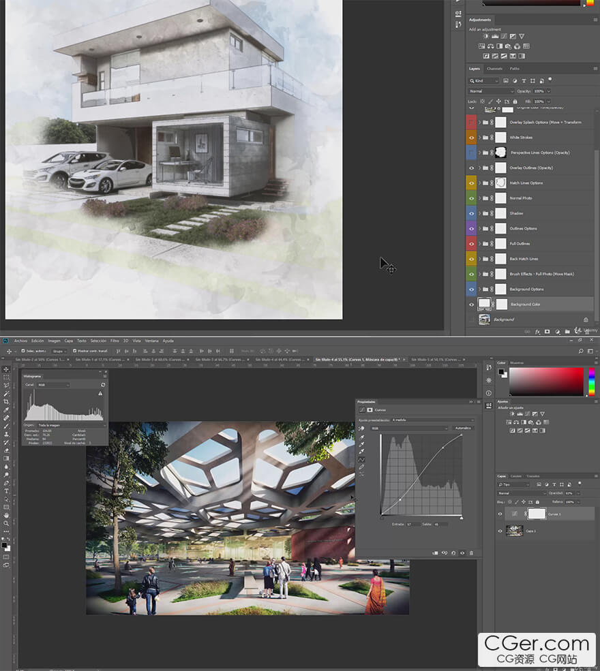Viewport: 600px width, 671px height.
Task: Toggle the Selec. autom. checkbox
Action: point(23,351)
